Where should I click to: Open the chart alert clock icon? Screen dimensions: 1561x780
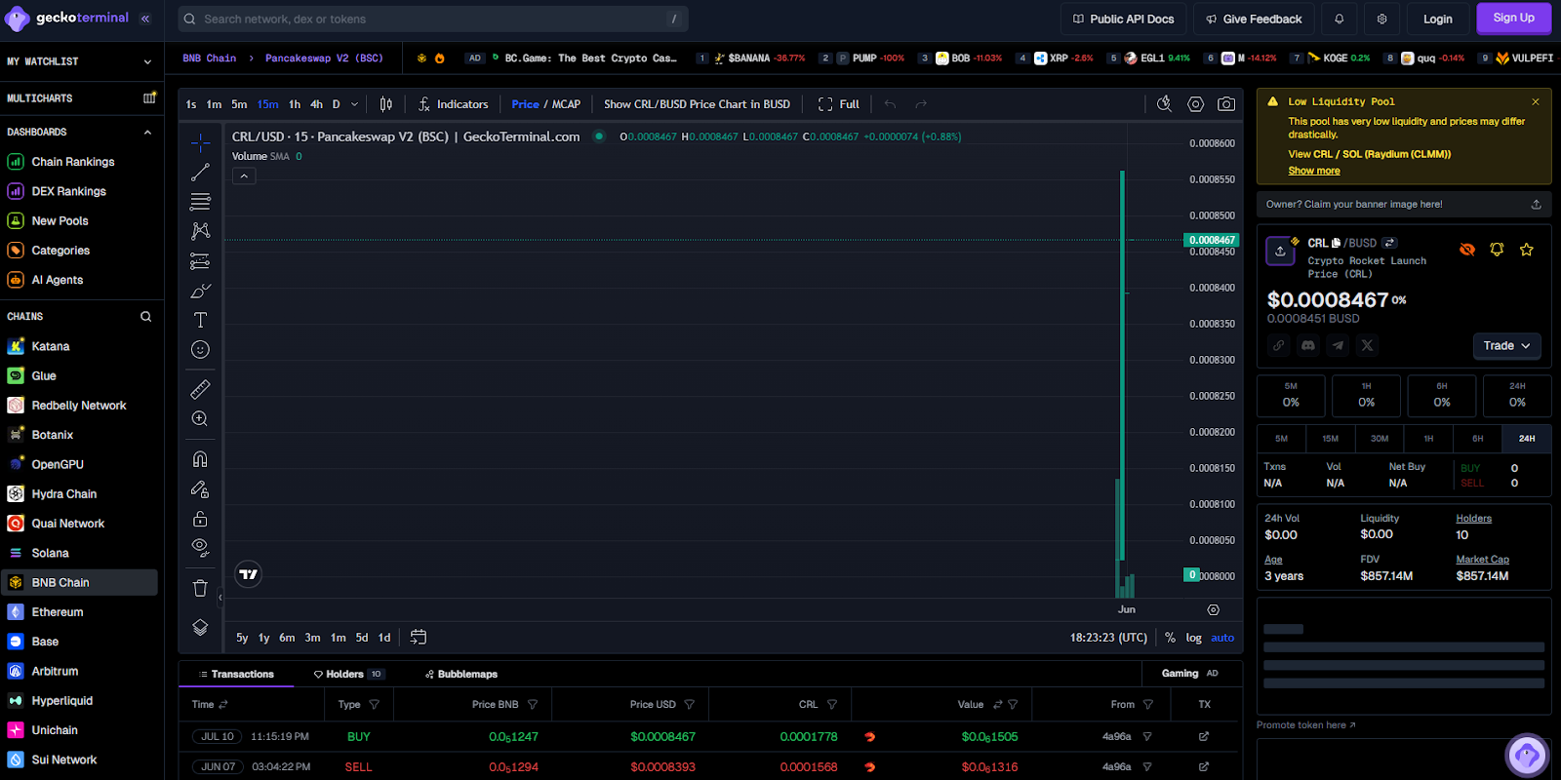click(x=1164, y=104)
